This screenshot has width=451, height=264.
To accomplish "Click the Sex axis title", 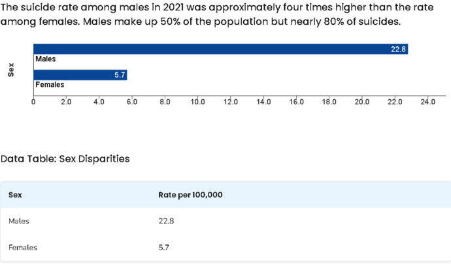I will (x=11, y=70).
